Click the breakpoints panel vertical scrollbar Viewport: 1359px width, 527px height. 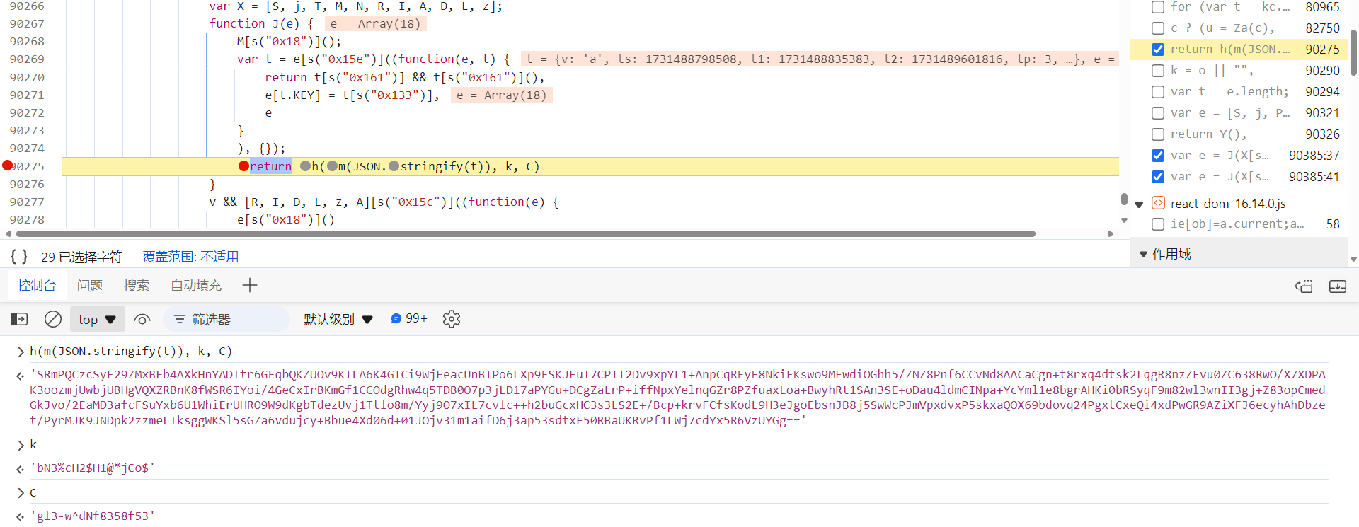[1353, 53]
